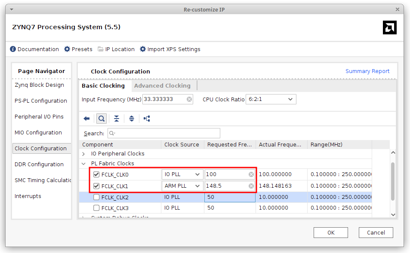
Task: Click the AMD logo icon
Action: (x=390, y=27)
